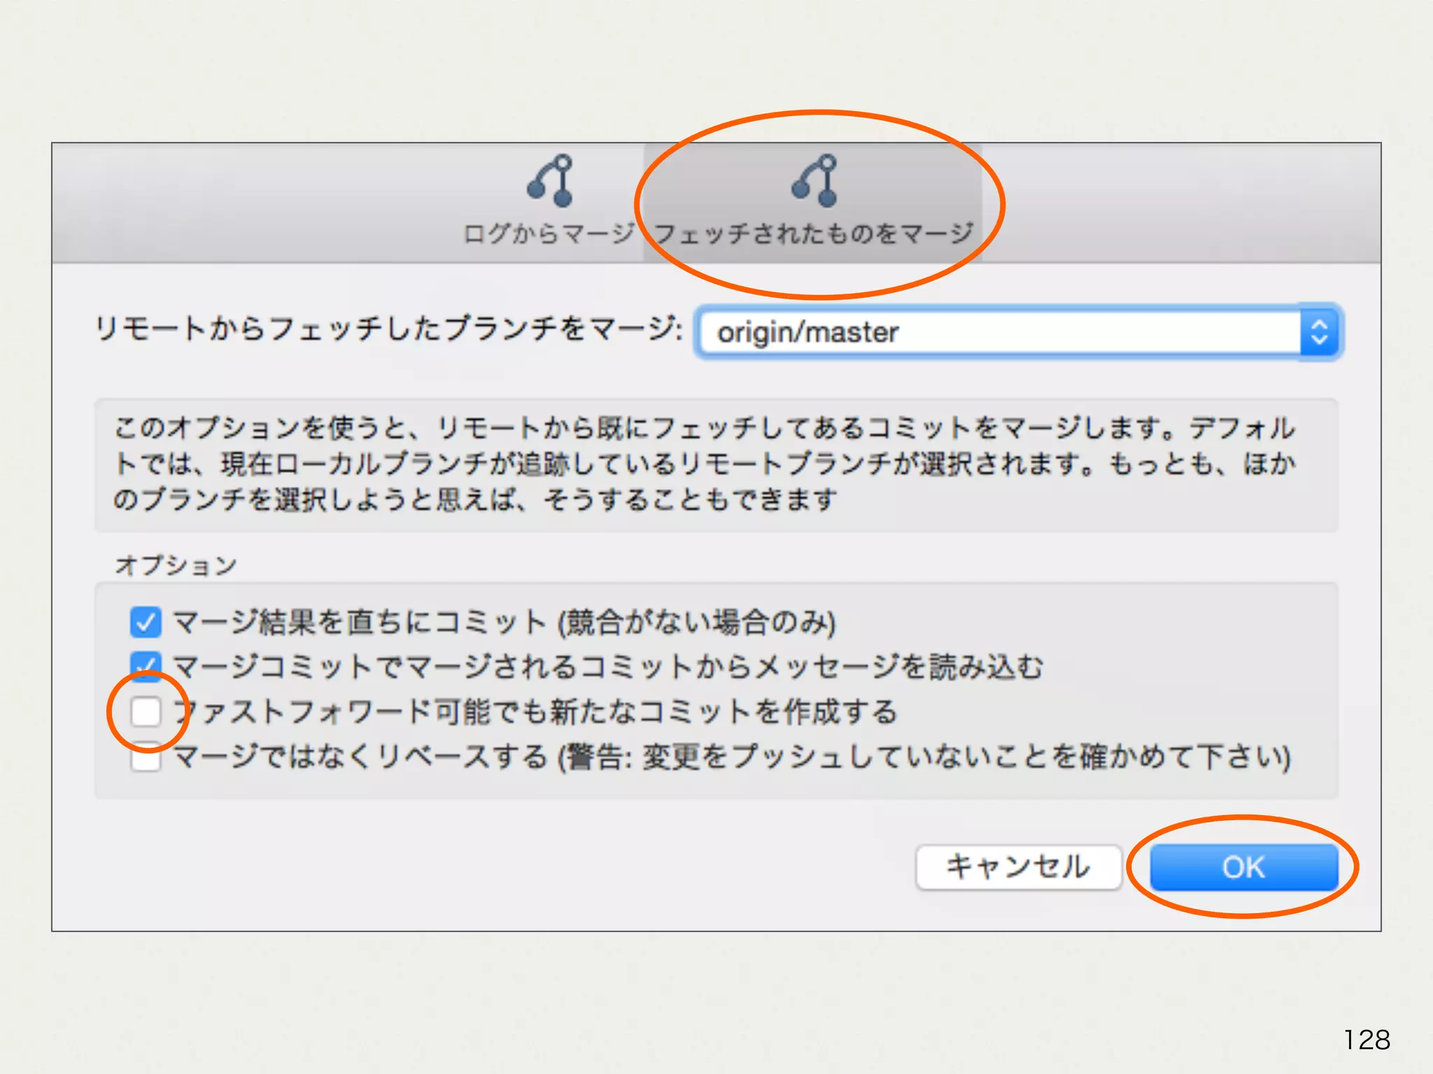Click the slide page number 128
The width and height of the screenshot is (1433, 1074).
point(1366,1040)
